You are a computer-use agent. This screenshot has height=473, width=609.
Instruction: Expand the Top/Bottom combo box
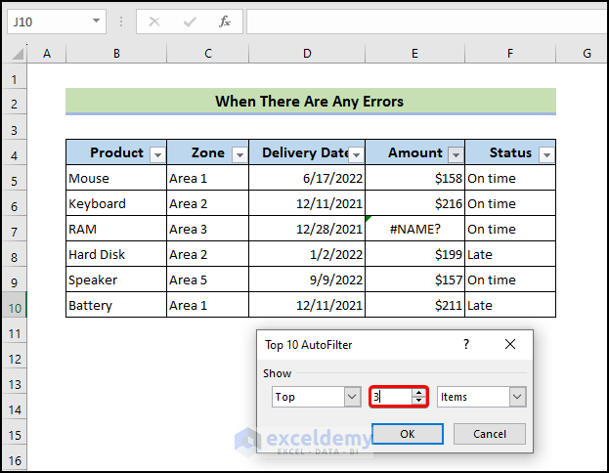pyautogui.click(x=352, y=397)
